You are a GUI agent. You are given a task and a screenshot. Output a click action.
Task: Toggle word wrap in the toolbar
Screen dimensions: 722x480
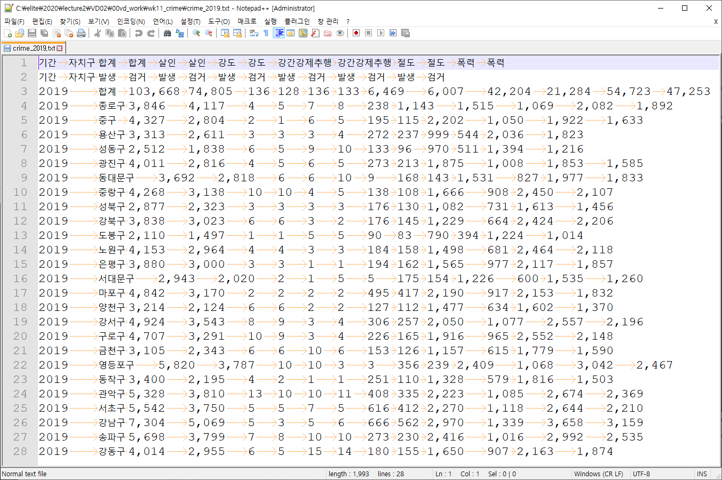tap(254, 33)
